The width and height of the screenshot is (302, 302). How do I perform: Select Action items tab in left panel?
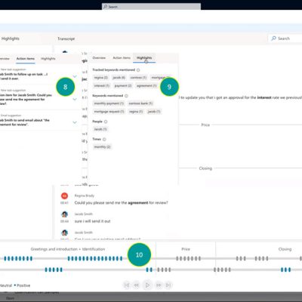click(x=26, y=59)
